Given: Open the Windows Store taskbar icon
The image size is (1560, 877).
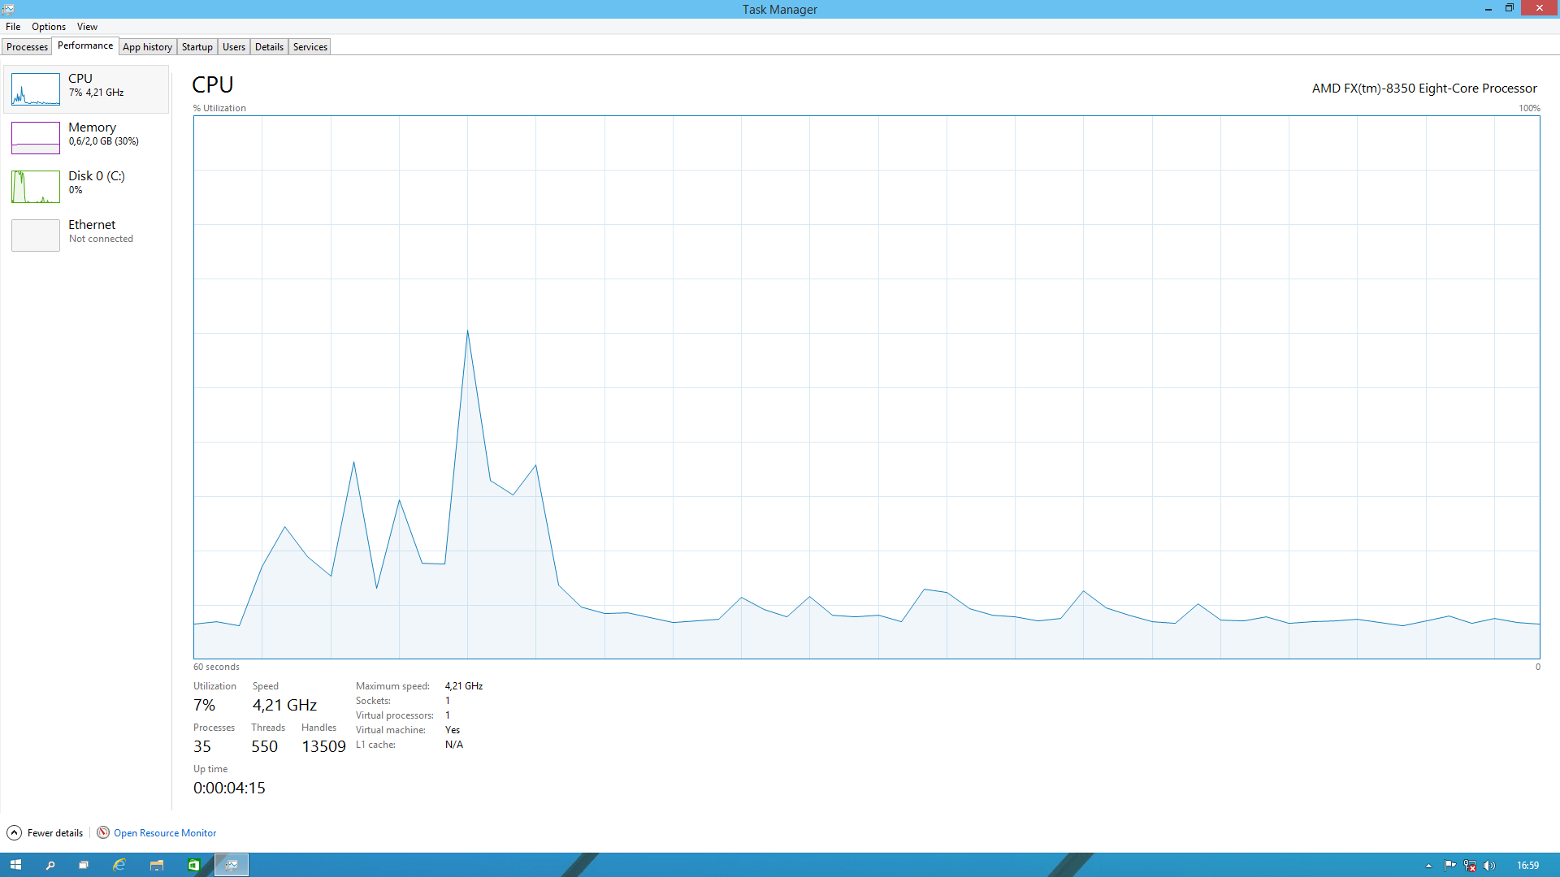Looking at the screenshot, I should [x=194, y=866].
